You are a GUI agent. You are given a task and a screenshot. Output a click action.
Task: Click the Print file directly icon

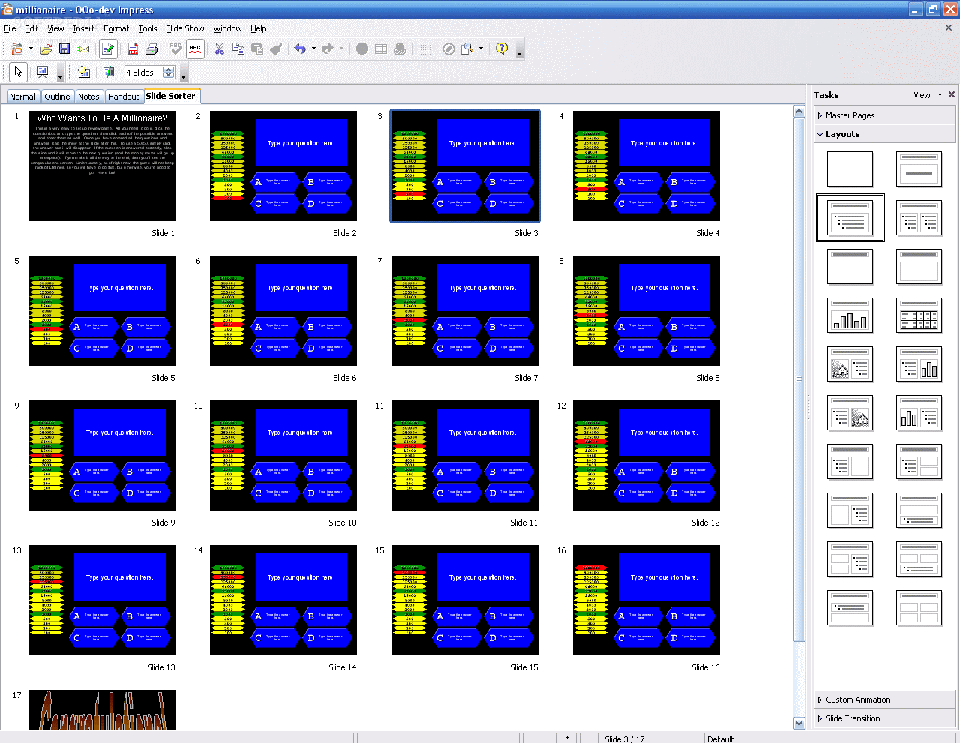pos(151,49)
